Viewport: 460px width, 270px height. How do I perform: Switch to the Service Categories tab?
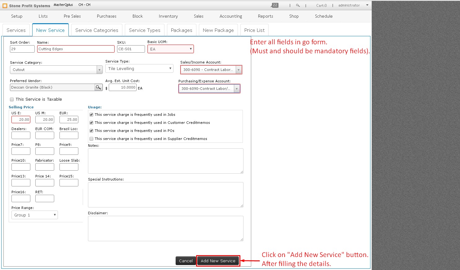pos(96,30)
